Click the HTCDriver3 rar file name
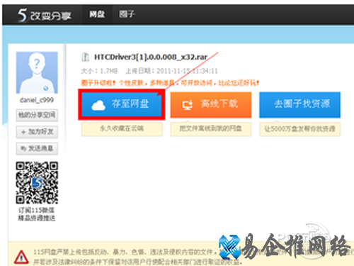 point(151,57)
